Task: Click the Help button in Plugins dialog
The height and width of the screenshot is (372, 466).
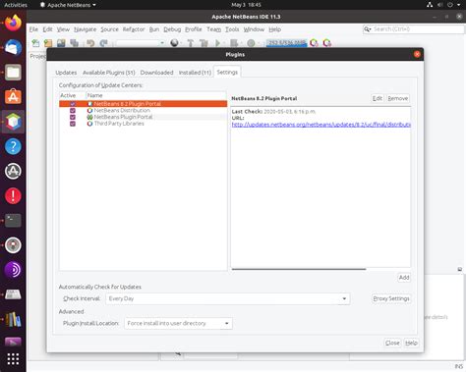Action: point(411,343)
